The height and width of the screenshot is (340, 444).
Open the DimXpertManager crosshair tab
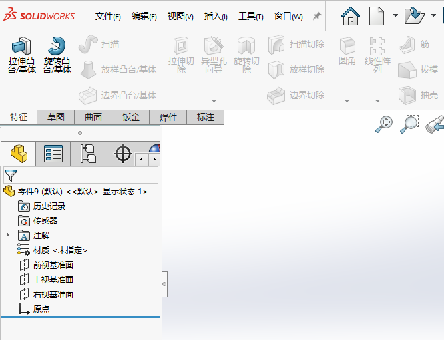pos(123,154)
